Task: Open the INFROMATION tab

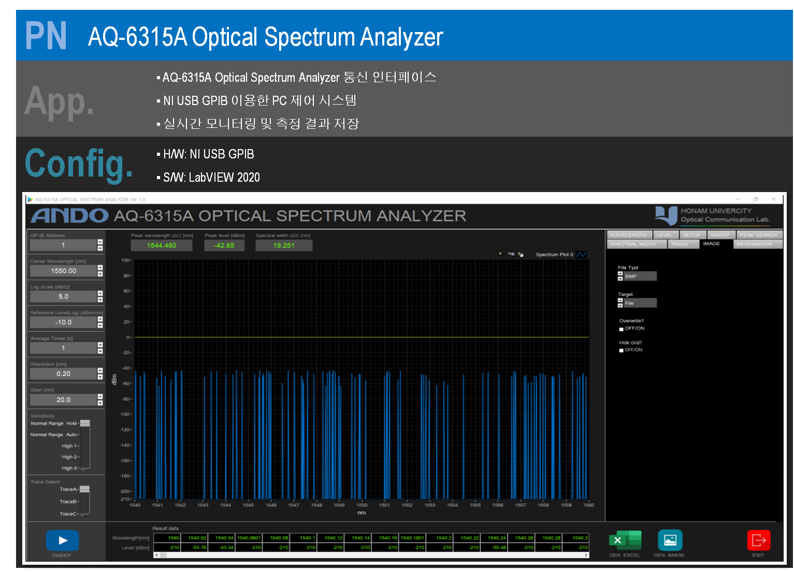Action: pyautogui.click(x=758, y=244)
